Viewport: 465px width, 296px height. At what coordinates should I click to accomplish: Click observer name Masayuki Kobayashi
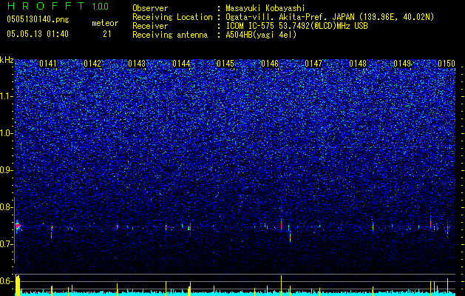coord(265,8)
